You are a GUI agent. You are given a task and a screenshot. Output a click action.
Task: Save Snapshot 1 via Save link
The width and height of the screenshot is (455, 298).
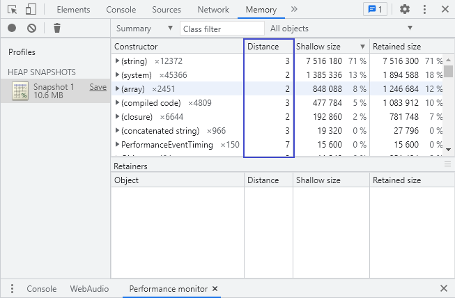(x=98, y=87)
